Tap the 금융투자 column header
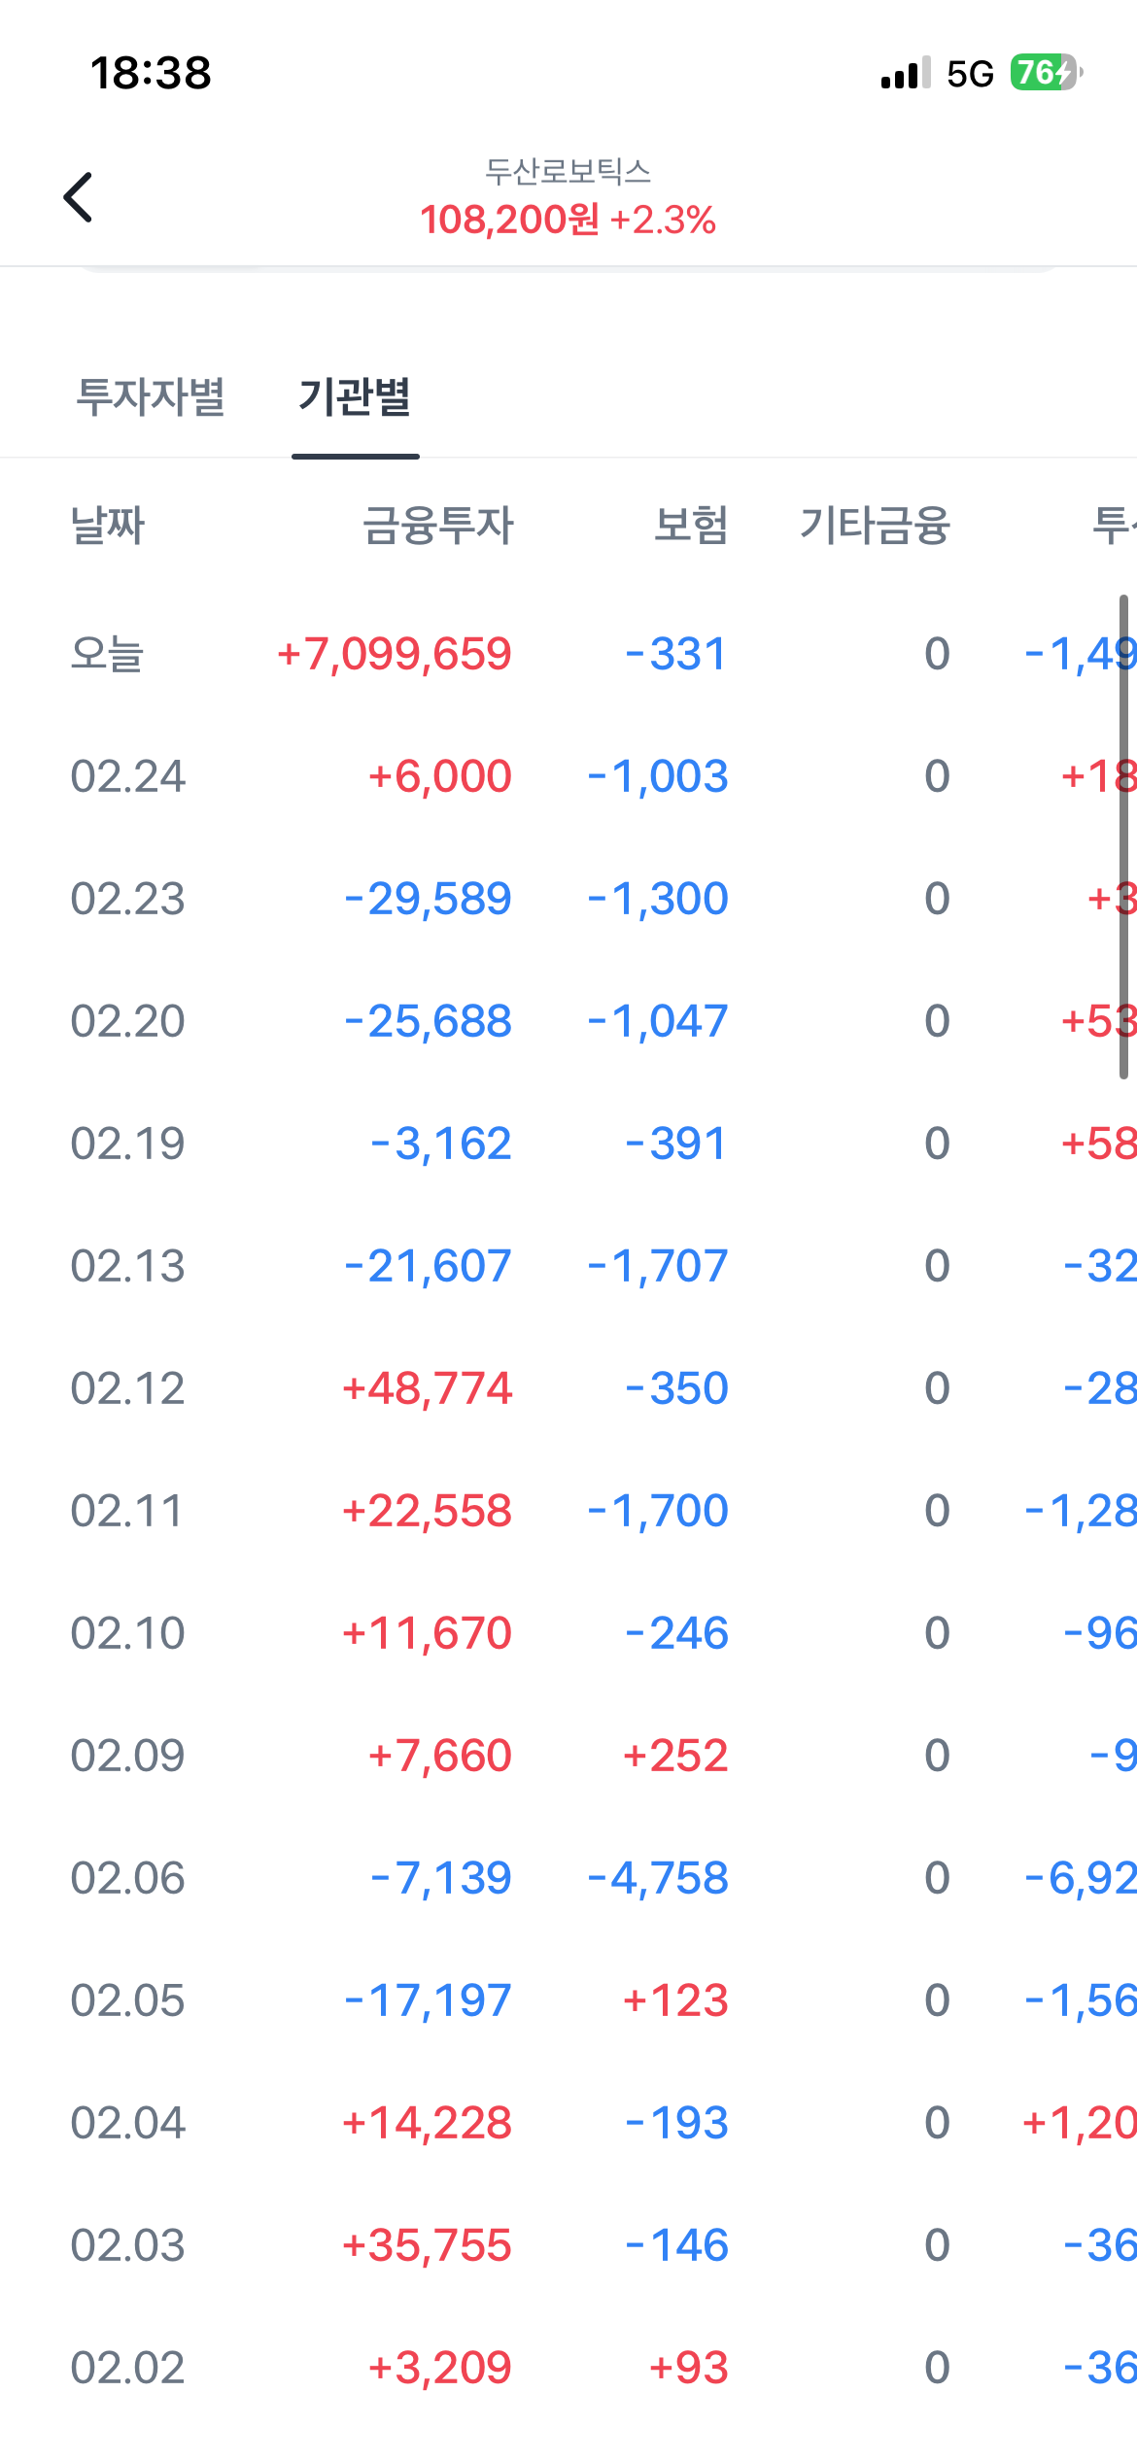The image size is (1137, 2460). (x=437, y=526)
